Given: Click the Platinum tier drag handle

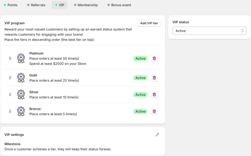Looking at the screenshot, I should (10, 58).
